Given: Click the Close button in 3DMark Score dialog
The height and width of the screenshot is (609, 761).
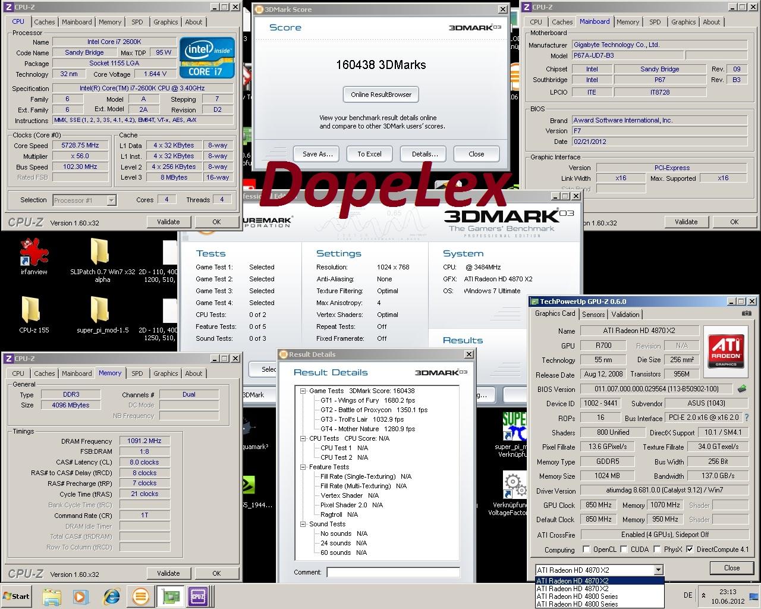Looking at the screenshot, I should pyautogui.click(x=476, y=154).
